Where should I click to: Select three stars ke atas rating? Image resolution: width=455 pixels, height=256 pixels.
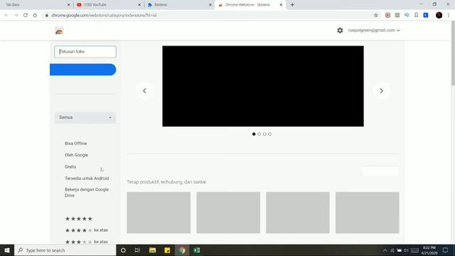click(87, 242)
